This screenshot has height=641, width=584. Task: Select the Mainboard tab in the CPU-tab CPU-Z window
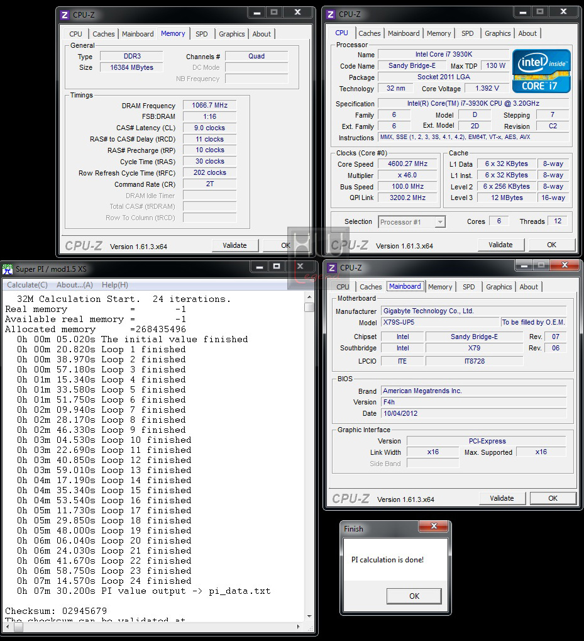pos(404,33)
